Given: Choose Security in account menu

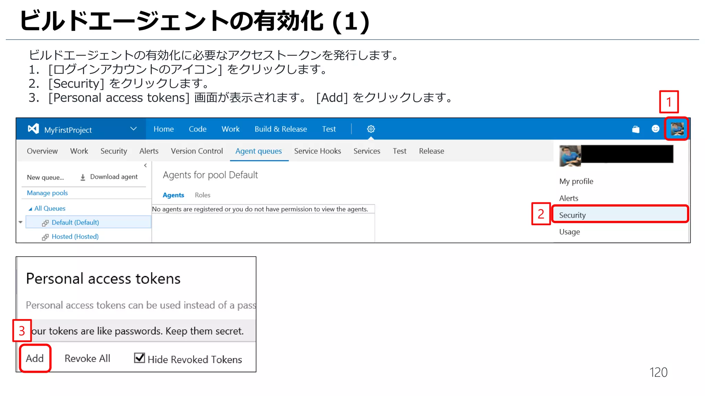Looking at the screenshot, I should pyautogui.click(x=620, y=215).
